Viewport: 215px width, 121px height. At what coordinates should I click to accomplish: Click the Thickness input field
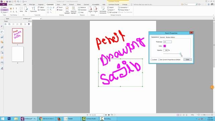click(x=167, y=42)
